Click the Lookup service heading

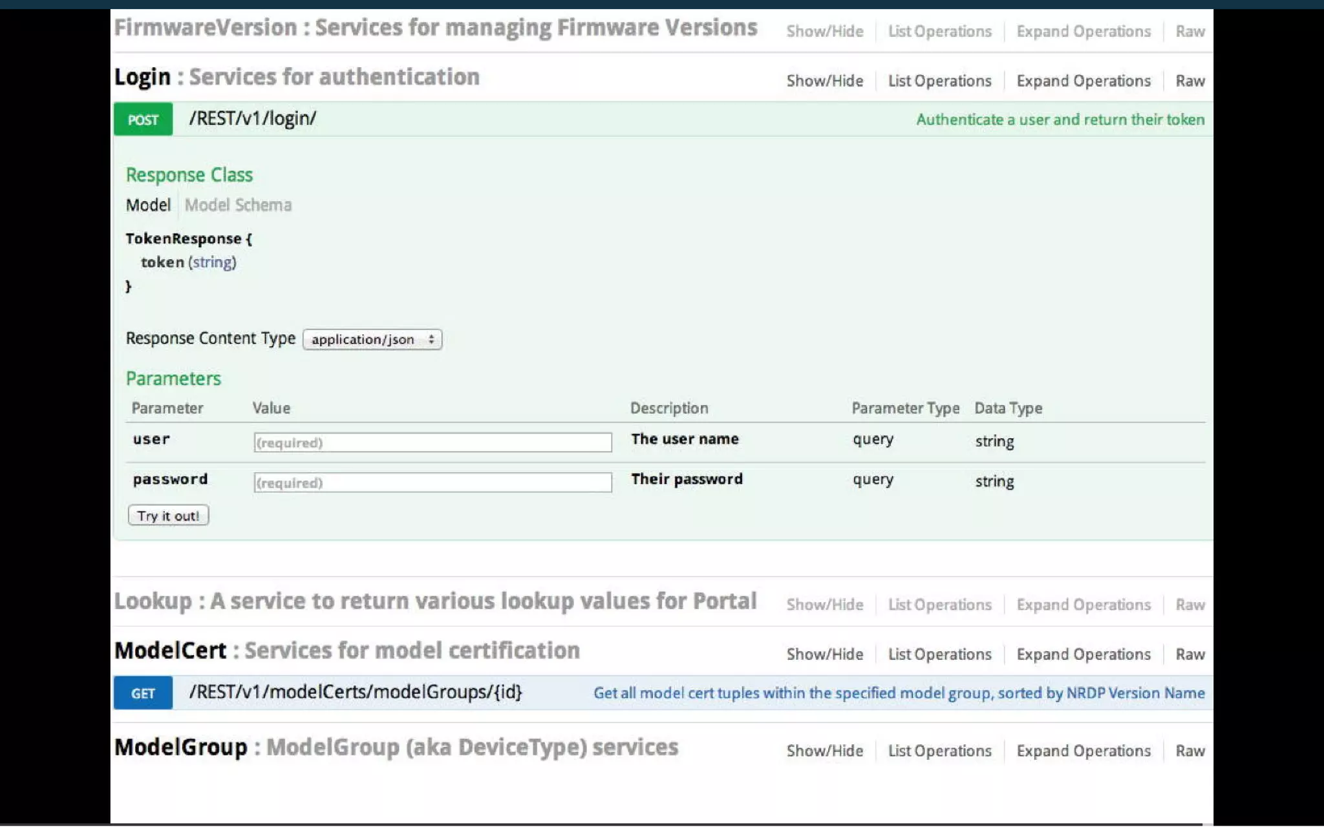click(153, 601)
